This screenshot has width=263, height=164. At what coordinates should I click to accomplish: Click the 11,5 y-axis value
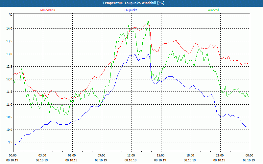tap(10, 92)
